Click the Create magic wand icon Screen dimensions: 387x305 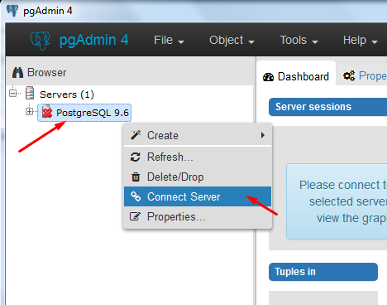click(x=136, y=135)
